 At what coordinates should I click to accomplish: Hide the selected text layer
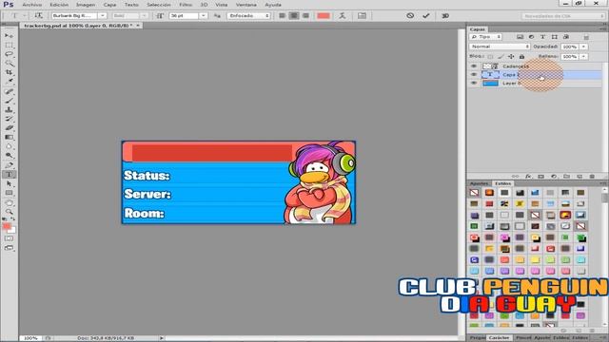474,74
